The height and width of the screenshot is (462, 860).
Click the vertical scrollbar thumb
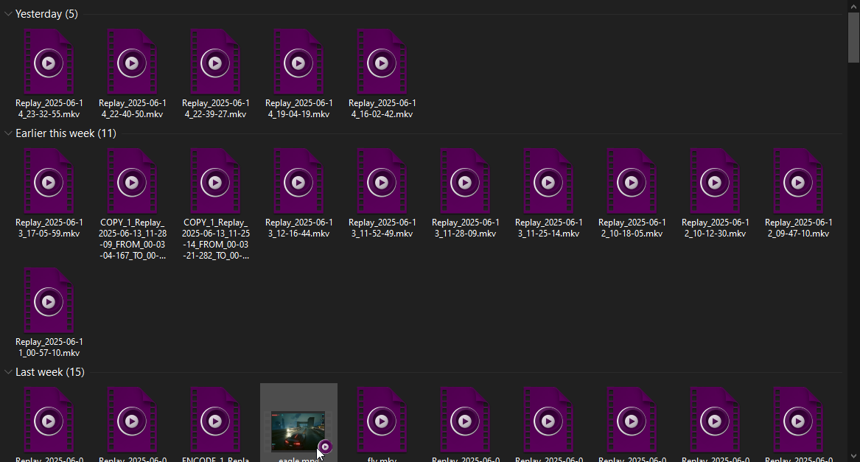pos(853,38)
